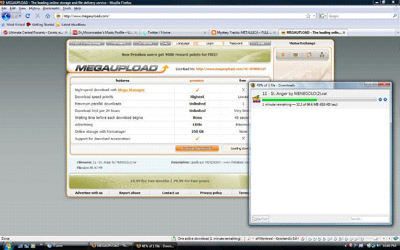Click the Windows Start orb

pyautogui.click(x=8, y=246)
